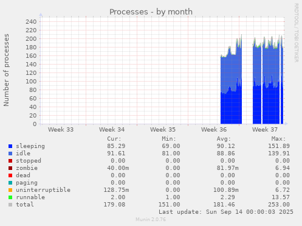Click the total current value 179.08
Screen dimensions: 302x226
(x=114, y=205)
